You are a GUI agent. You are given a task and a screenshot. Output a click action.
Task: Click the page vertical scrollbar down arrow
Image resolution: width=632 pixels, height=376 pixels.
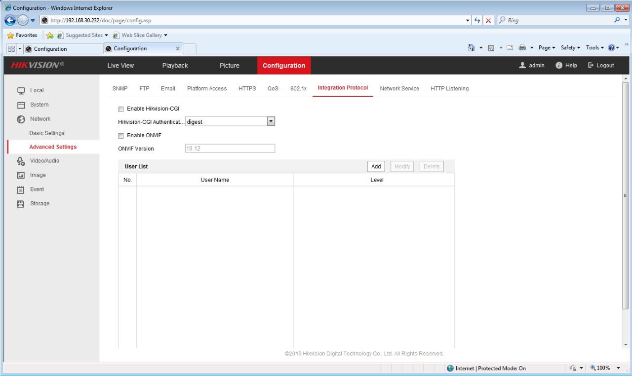(x=626, y=344)
